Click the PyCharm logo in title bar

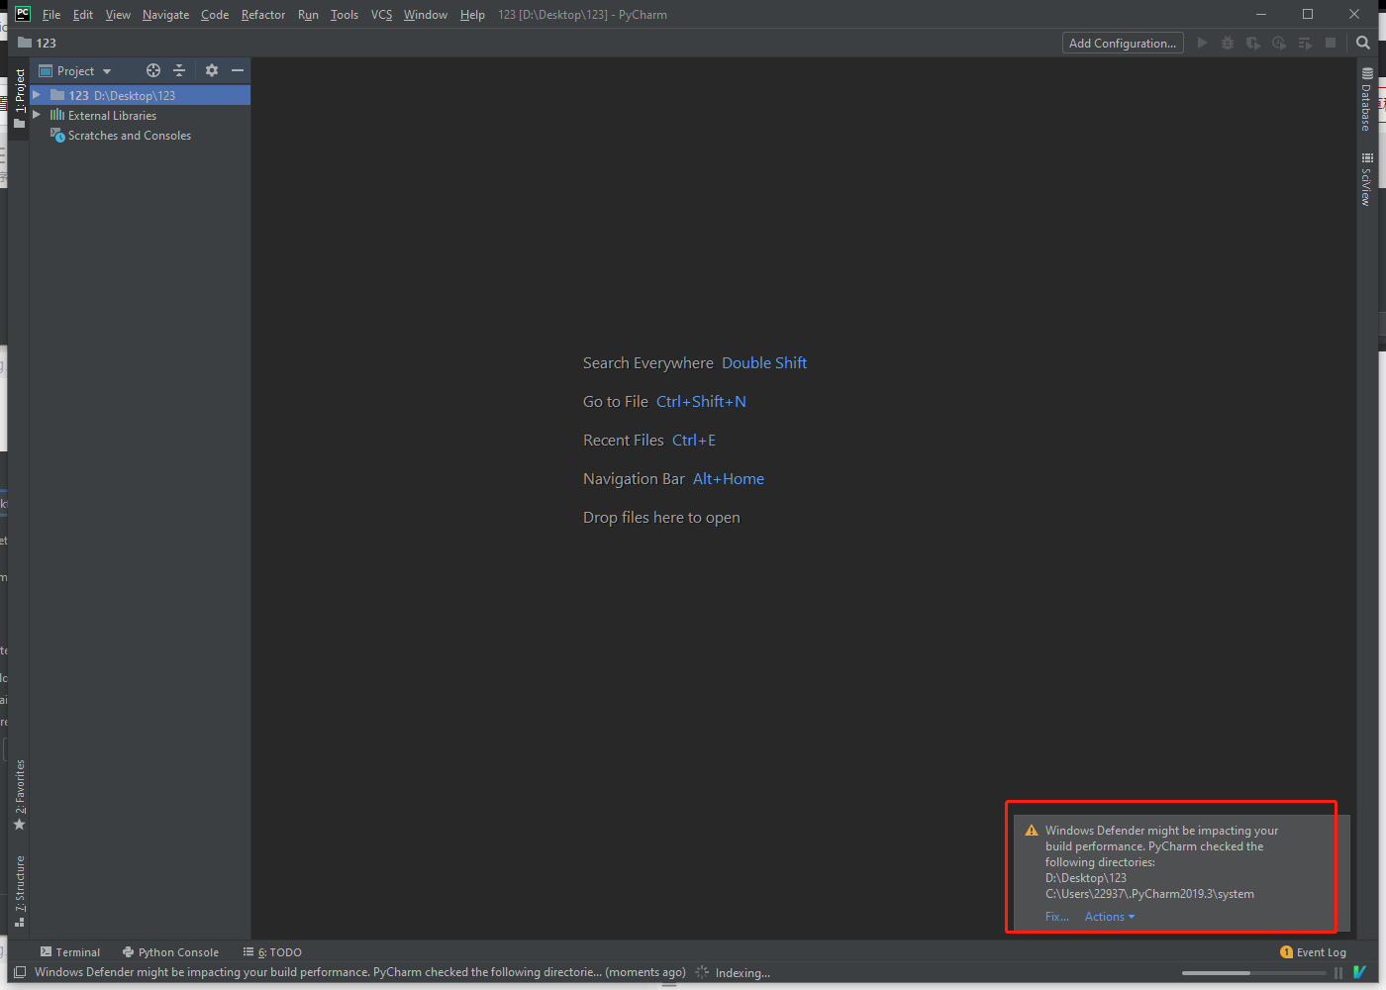(x=23, y=14)
